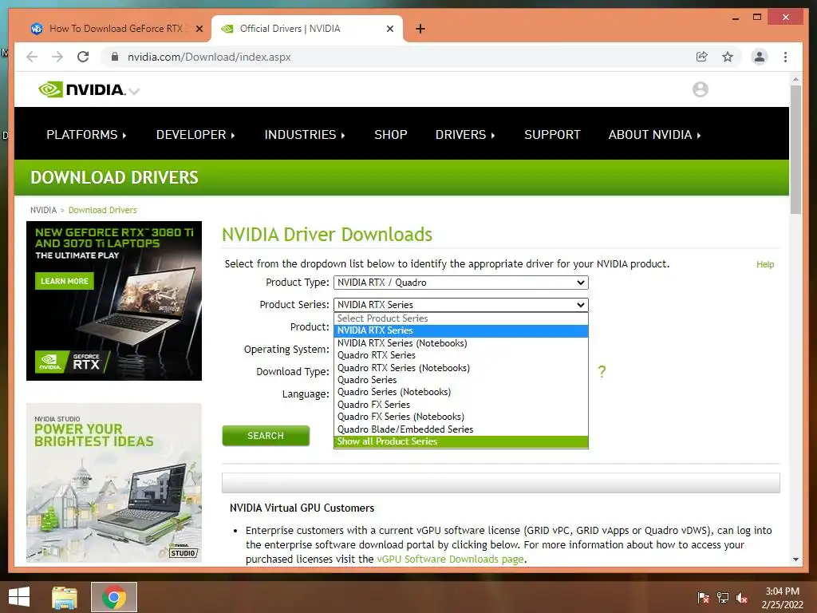
Task: Click the green SEARCH button
Action: tap(266, 436)
